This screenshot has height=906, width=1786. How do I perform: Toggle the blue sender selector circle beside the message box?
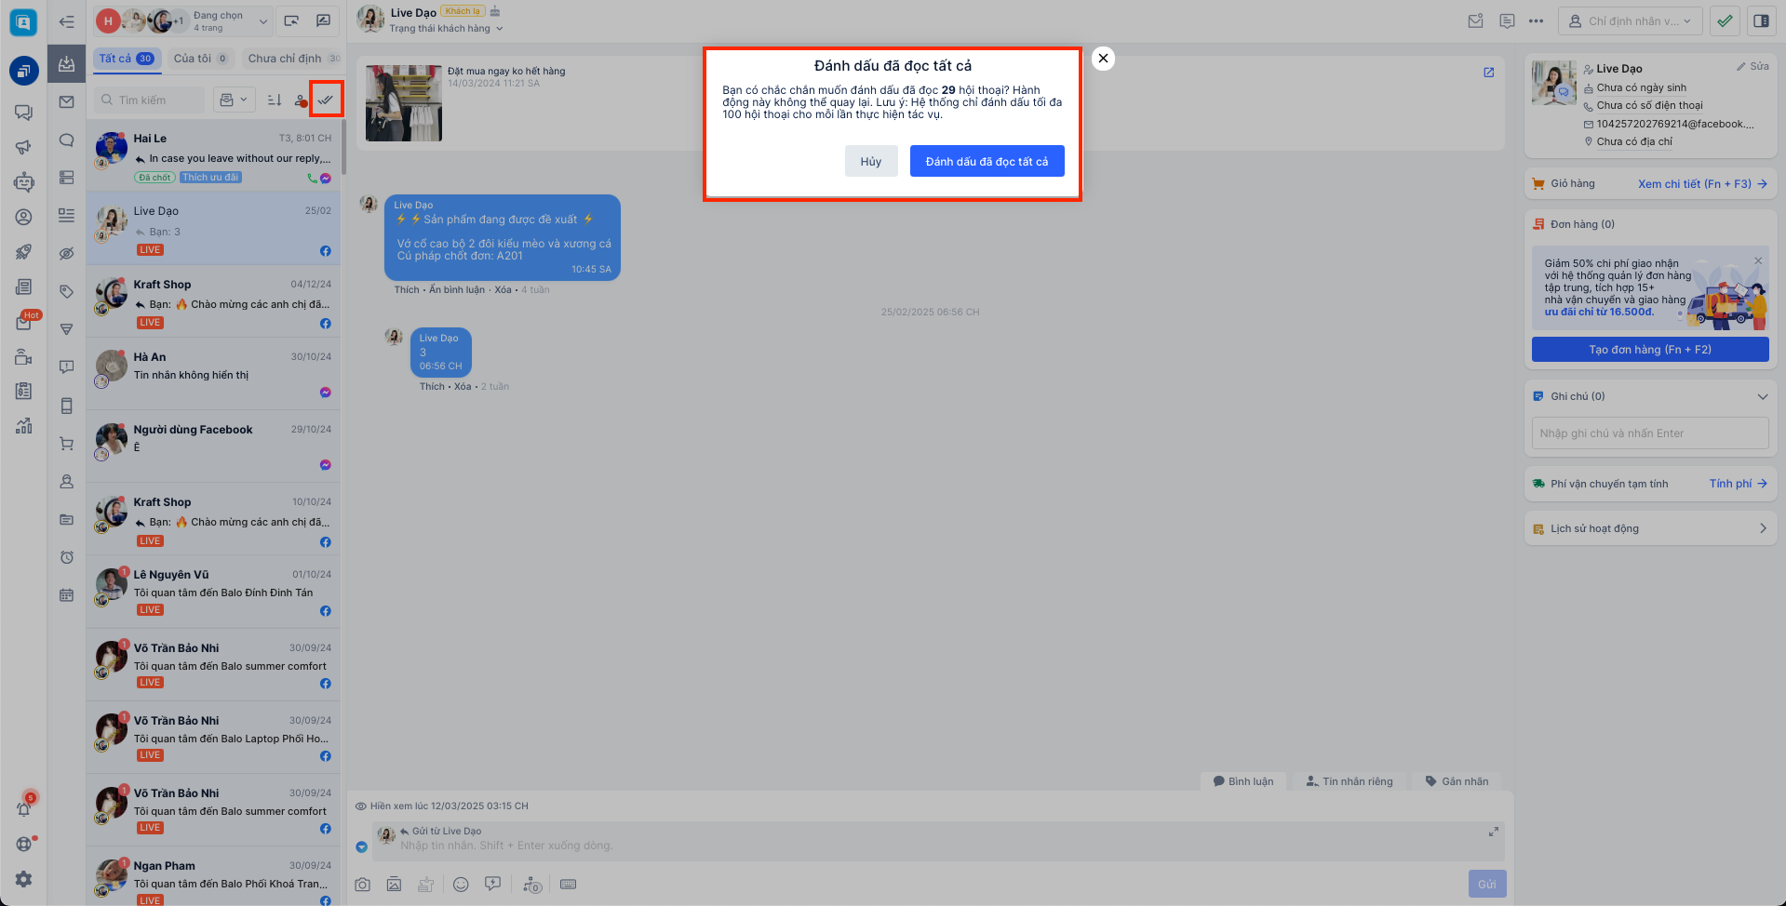[361, 846]
